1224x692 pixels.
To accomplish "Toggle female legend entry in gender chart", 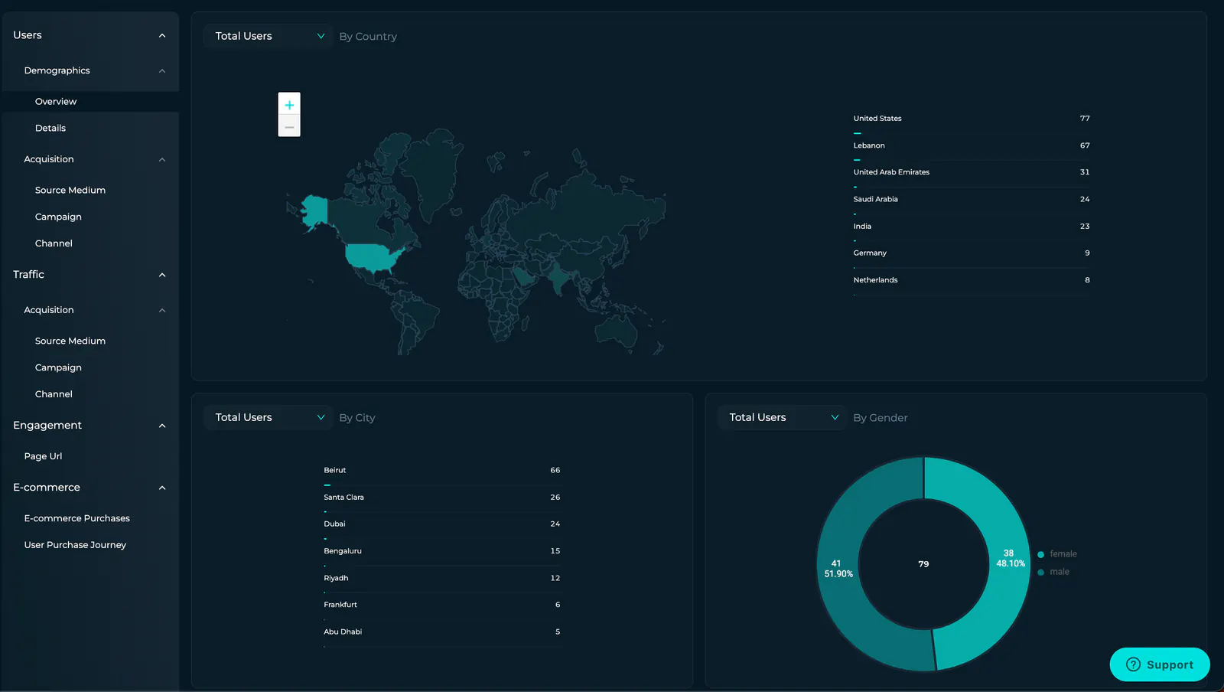I will click(x=1057, y=553).
